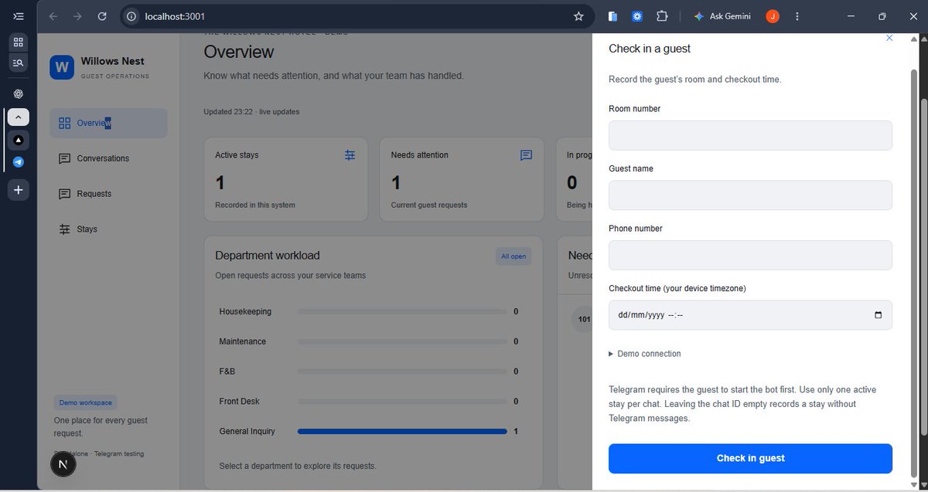The width and height of the screenshot is (928, 492).
Task: Click the Active stays filter icon
Action: tap(350, 155)
